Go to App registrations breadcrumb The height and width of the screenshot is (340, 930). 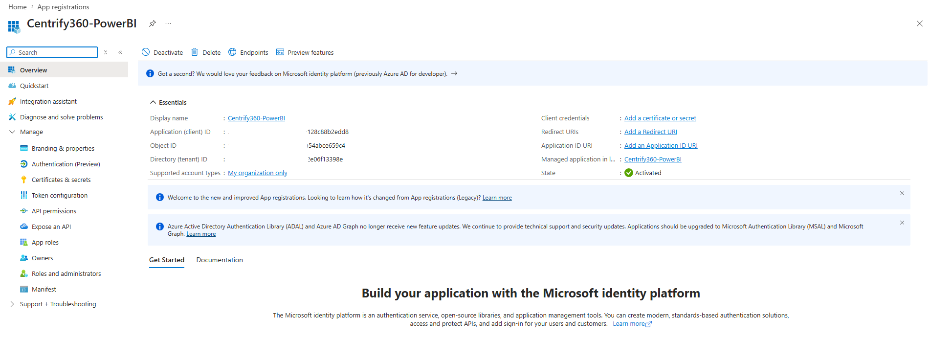point(63,7)
